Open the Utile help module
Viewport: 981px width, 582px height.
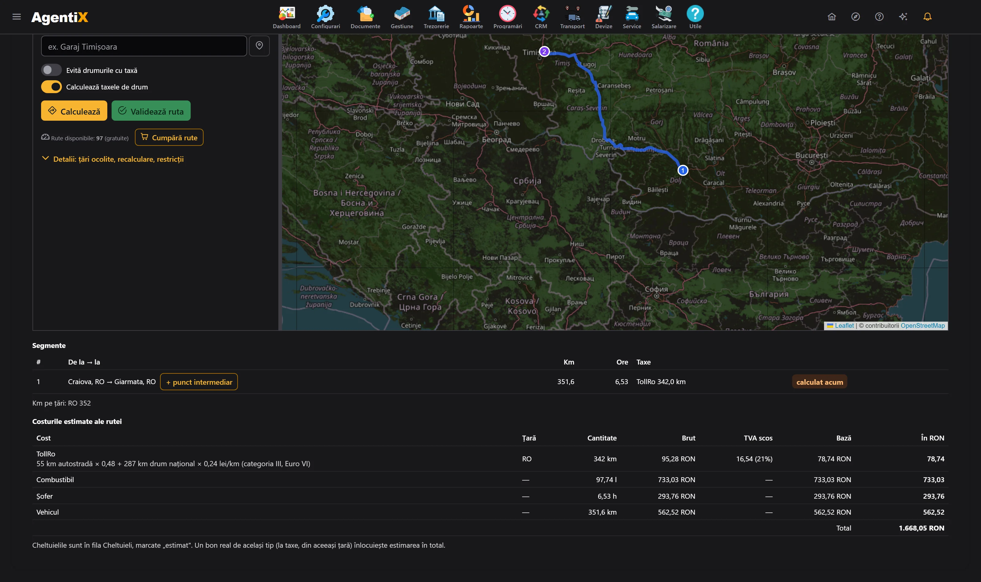point(695,17)
